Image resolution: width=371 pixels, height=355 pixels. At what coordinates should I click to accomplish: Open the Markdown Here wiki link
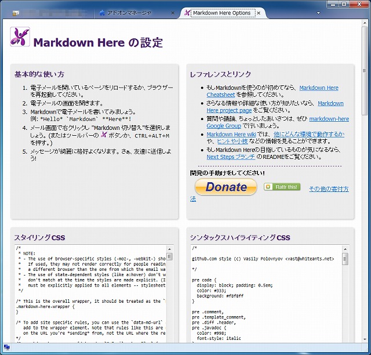pyautogui.click(x=231, y=134)
